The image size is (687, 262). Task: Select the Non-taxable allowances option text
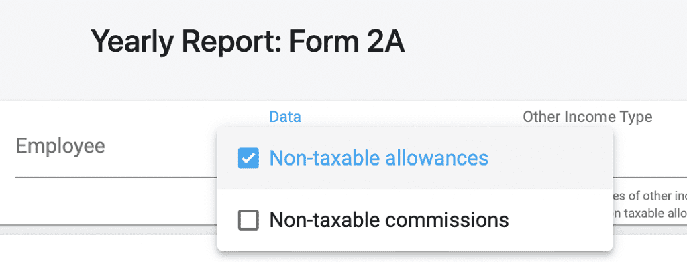tap(378, 158)
